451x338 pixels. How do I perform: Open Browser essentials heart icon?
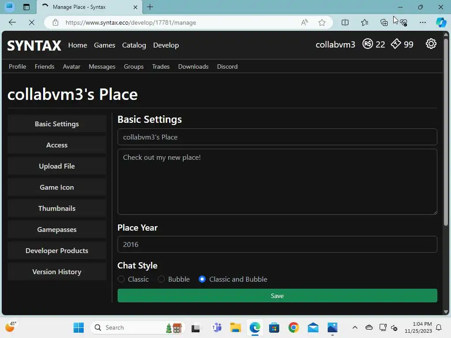click(x=403, y=22)
